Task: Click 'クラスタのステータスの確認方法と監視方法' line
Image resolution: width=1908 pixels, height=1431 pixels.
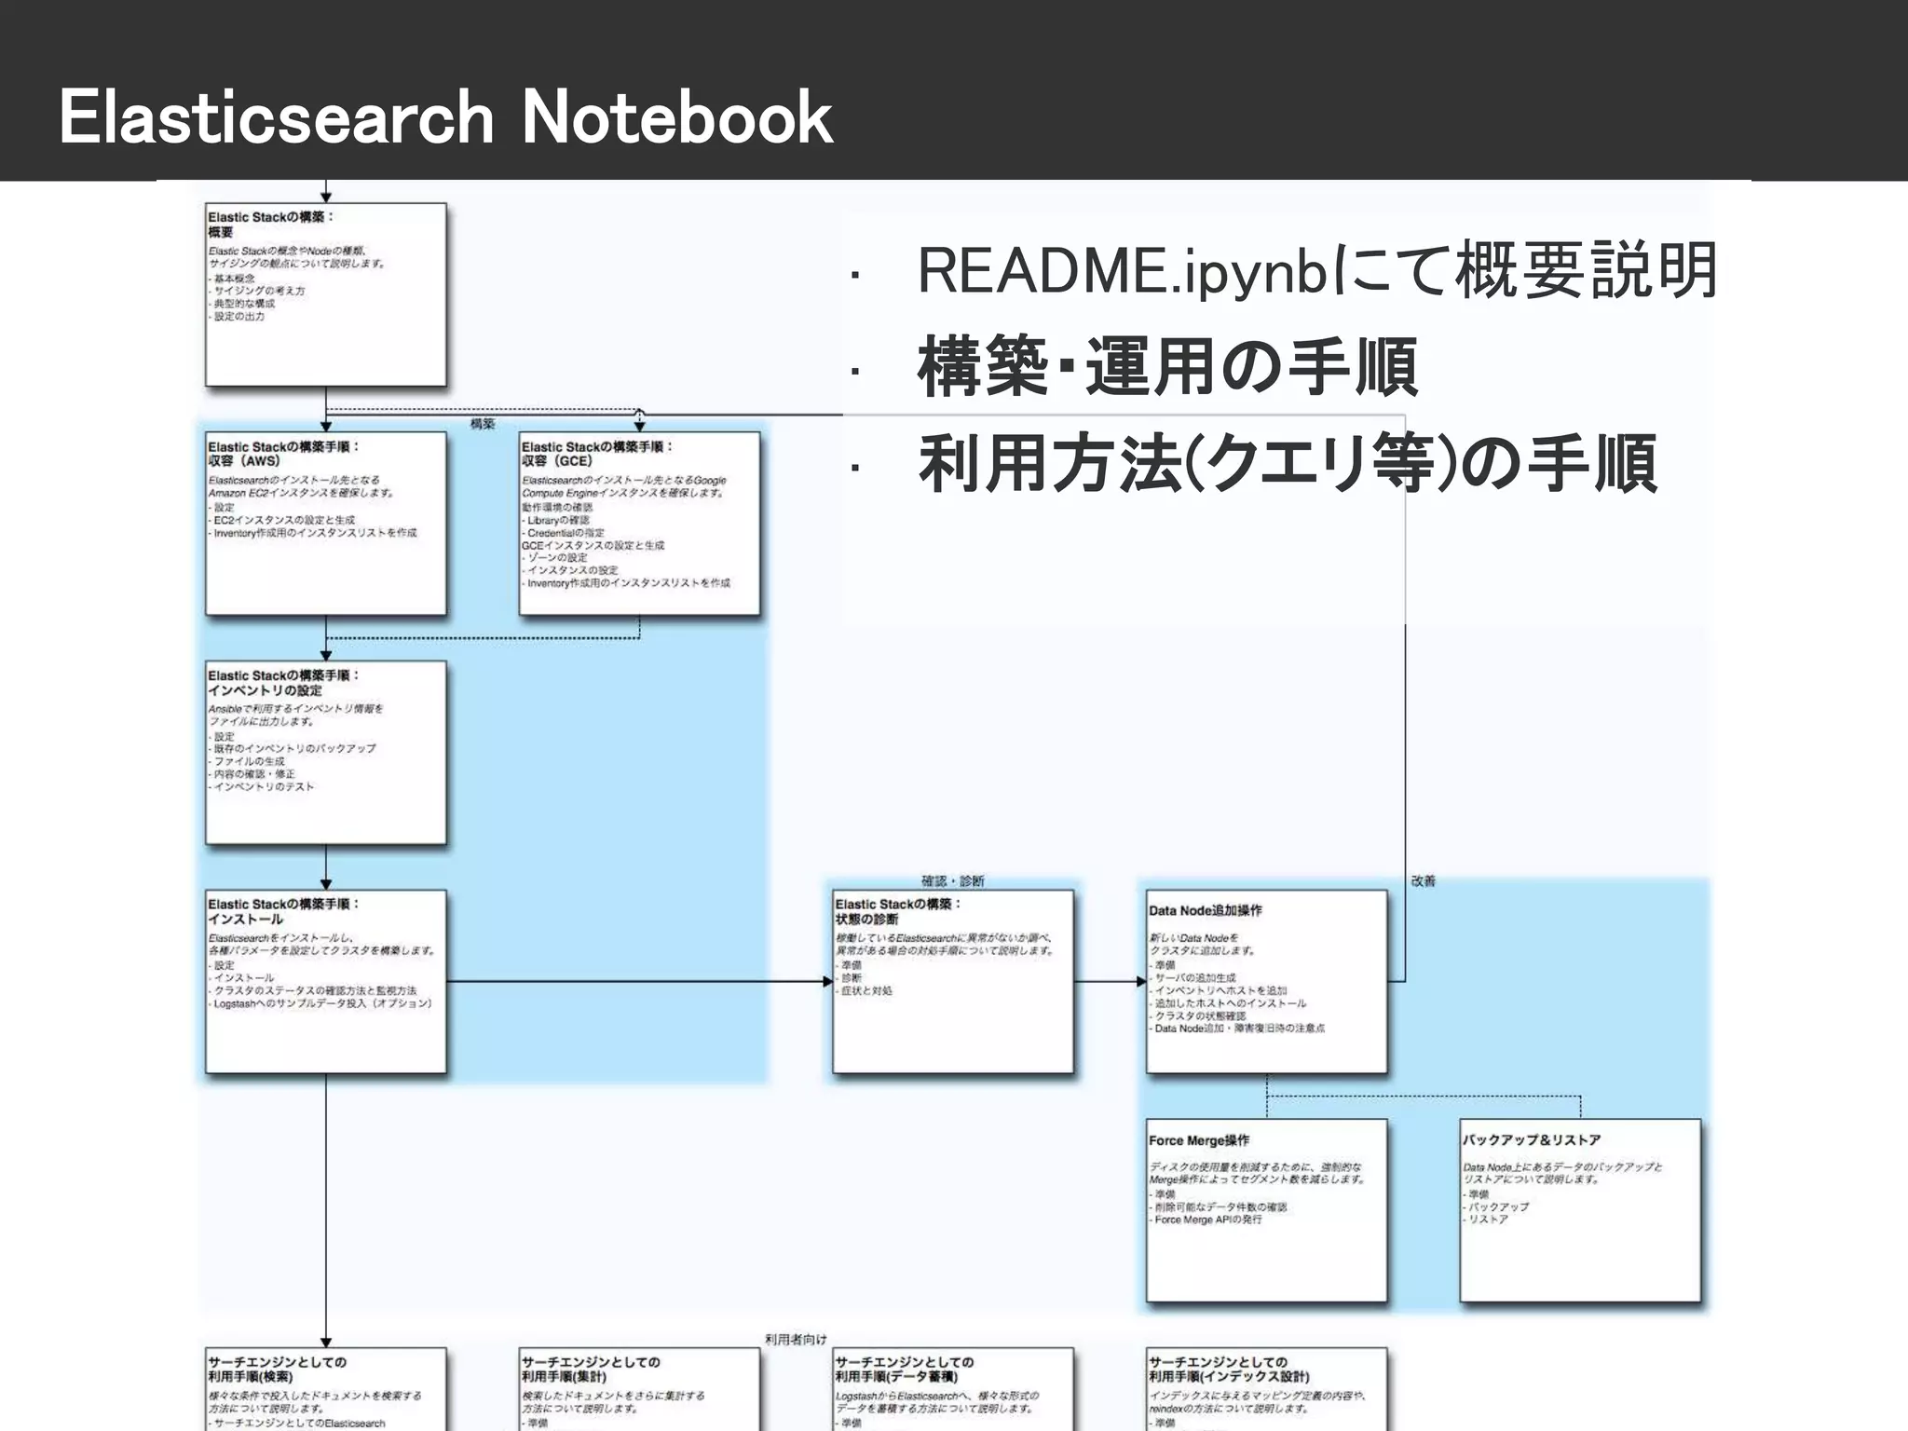Action: [314, 990]
